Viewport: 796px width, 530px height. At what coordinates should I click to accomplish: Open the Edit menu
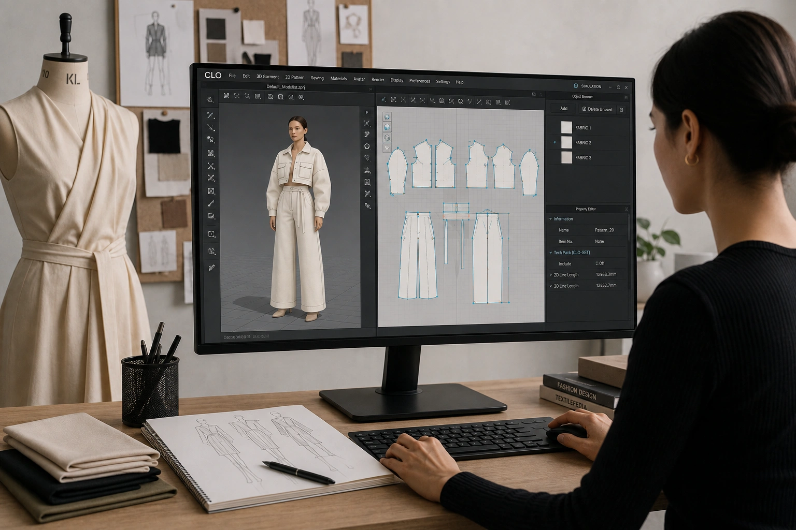246,76
